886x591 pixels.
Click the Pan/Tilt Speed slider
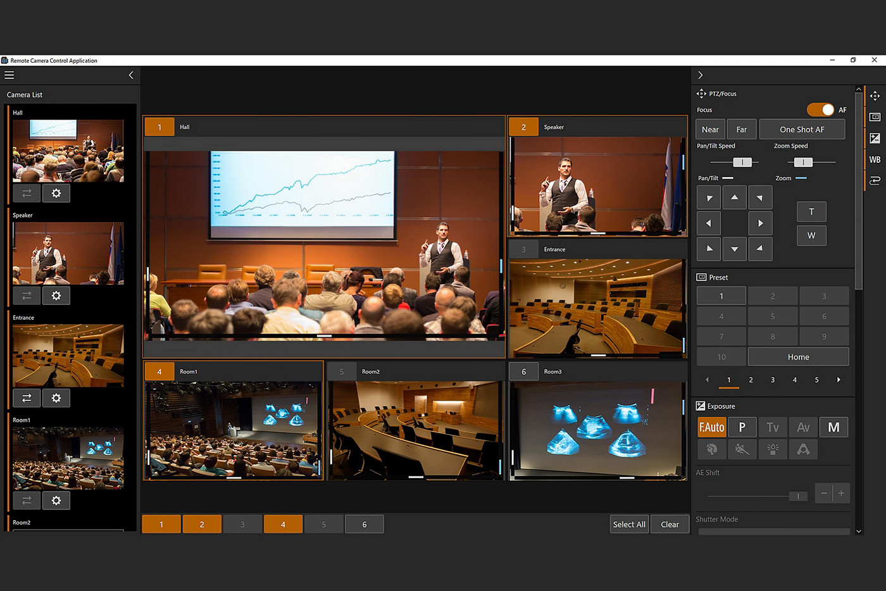742,163
